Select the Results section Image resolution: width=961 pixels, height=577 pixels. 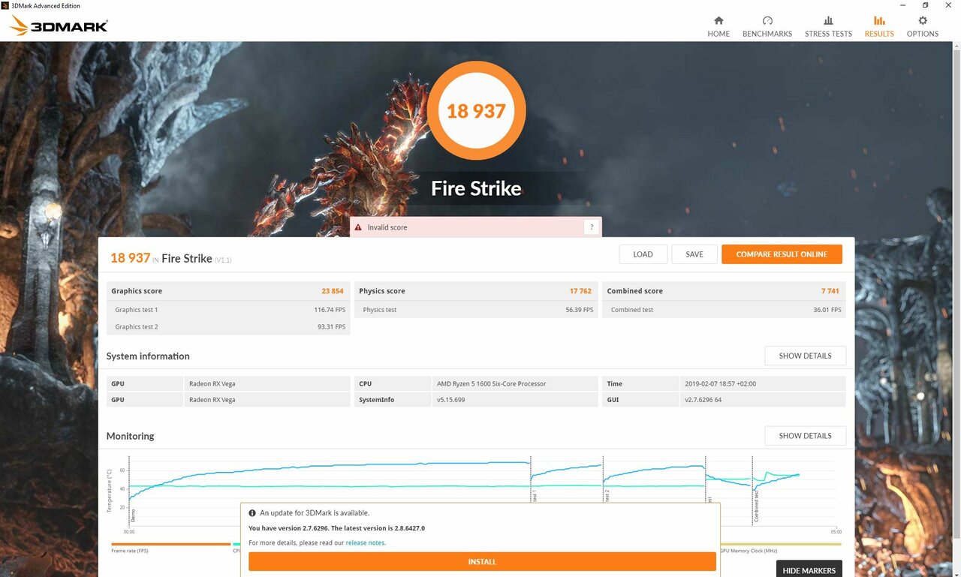pyautogui.click(x=879, y=27)
